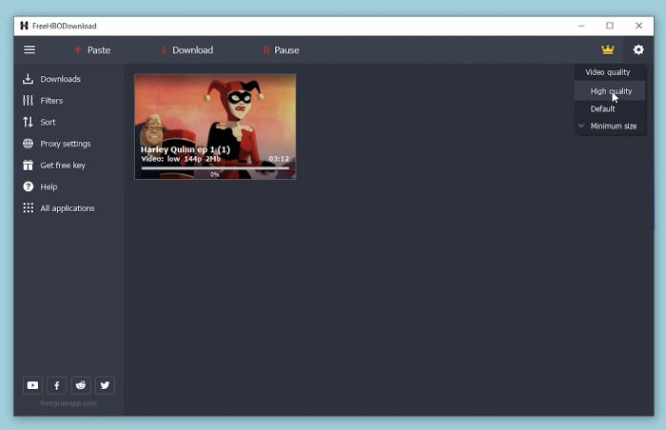Open Downloads in sidebar
The image size is (666, 430).
coord(51,79)
